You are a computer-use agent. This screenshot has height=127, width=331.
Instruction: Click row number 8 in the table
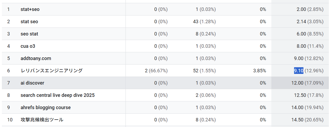(x=9, y=95)
